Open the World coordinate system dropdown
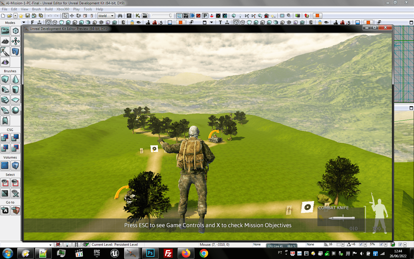 [x=106, y=16]
